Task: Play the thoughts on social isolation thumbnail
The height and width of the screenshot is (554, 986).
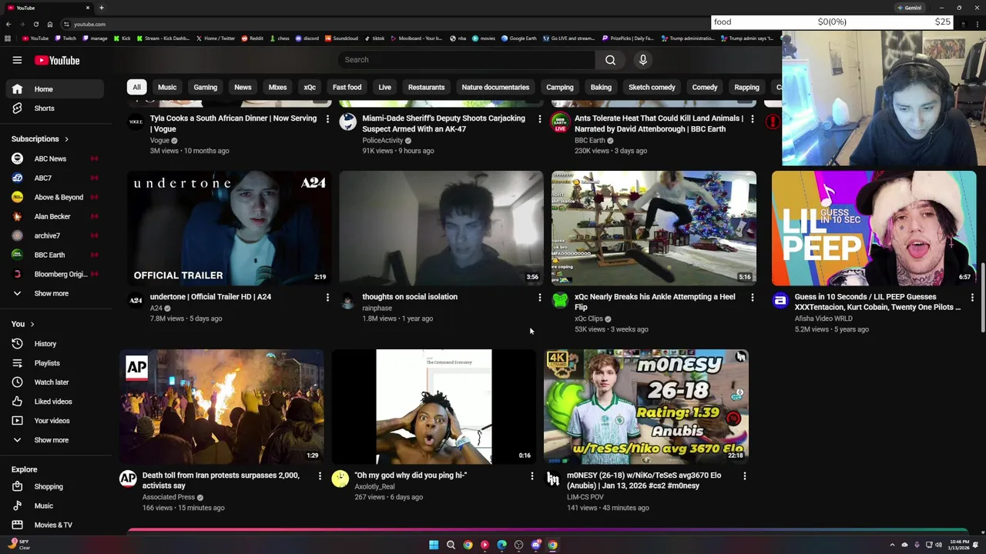Action: pos(441,228)
